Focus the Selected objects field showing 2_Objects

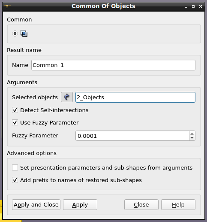point(135,97)
